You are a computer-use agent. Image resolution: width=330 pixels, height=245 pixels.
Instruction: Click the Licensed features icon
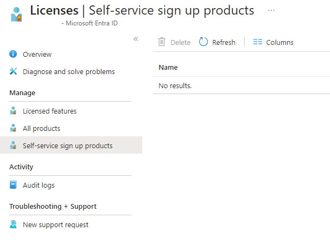click(x=14, y=111)
